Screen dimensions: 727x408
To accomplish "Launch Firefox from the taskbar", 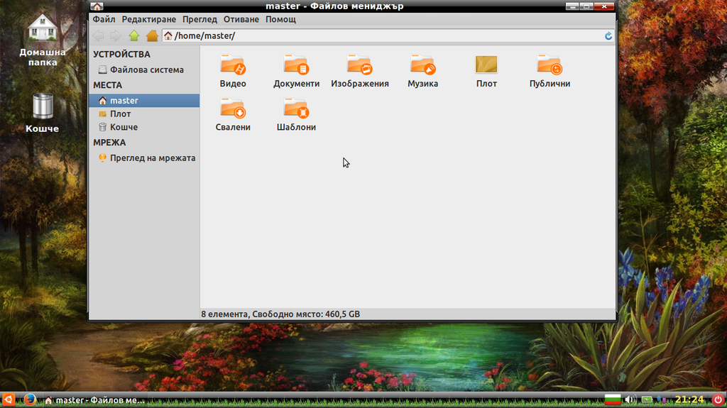I will pos(30,399).
